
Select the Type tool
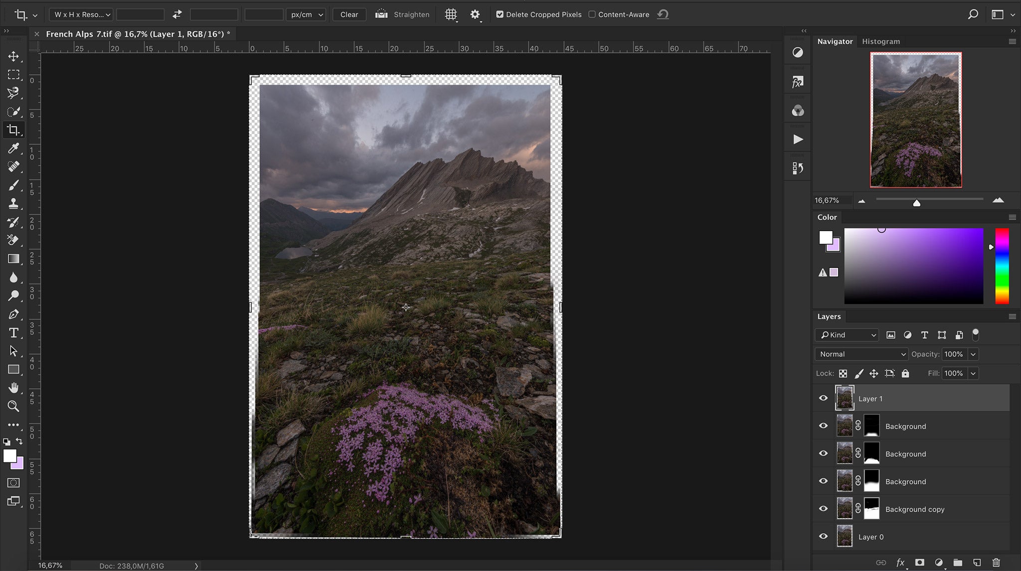[x=14, y=332]
